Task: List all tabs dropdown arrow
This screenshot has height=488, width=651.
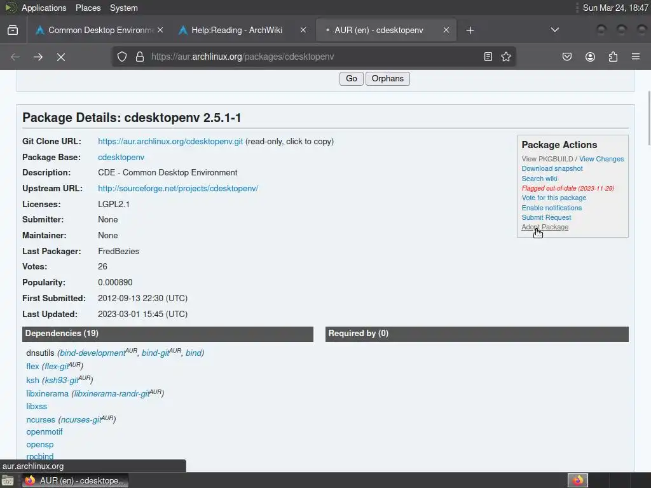Action: click(554, 30)
